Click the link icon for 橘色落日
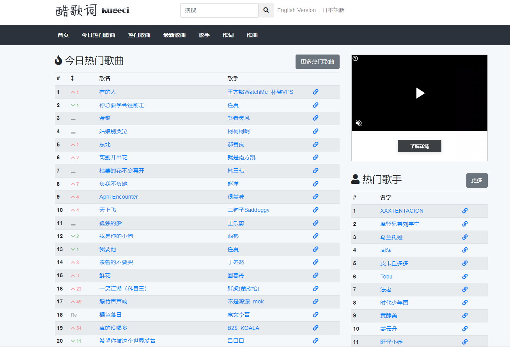This screenshot has width=510, height=347. pyautogui.click(x=316, y=314)
